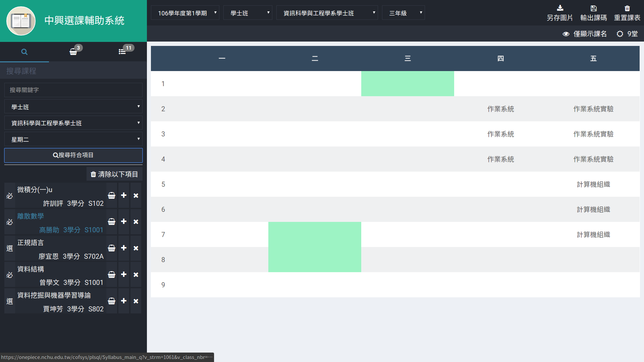Click the 搜尋關鍵字 keyword input field
Image resolution: width=644 pixels, height=362 pixels.
point(73,90)
